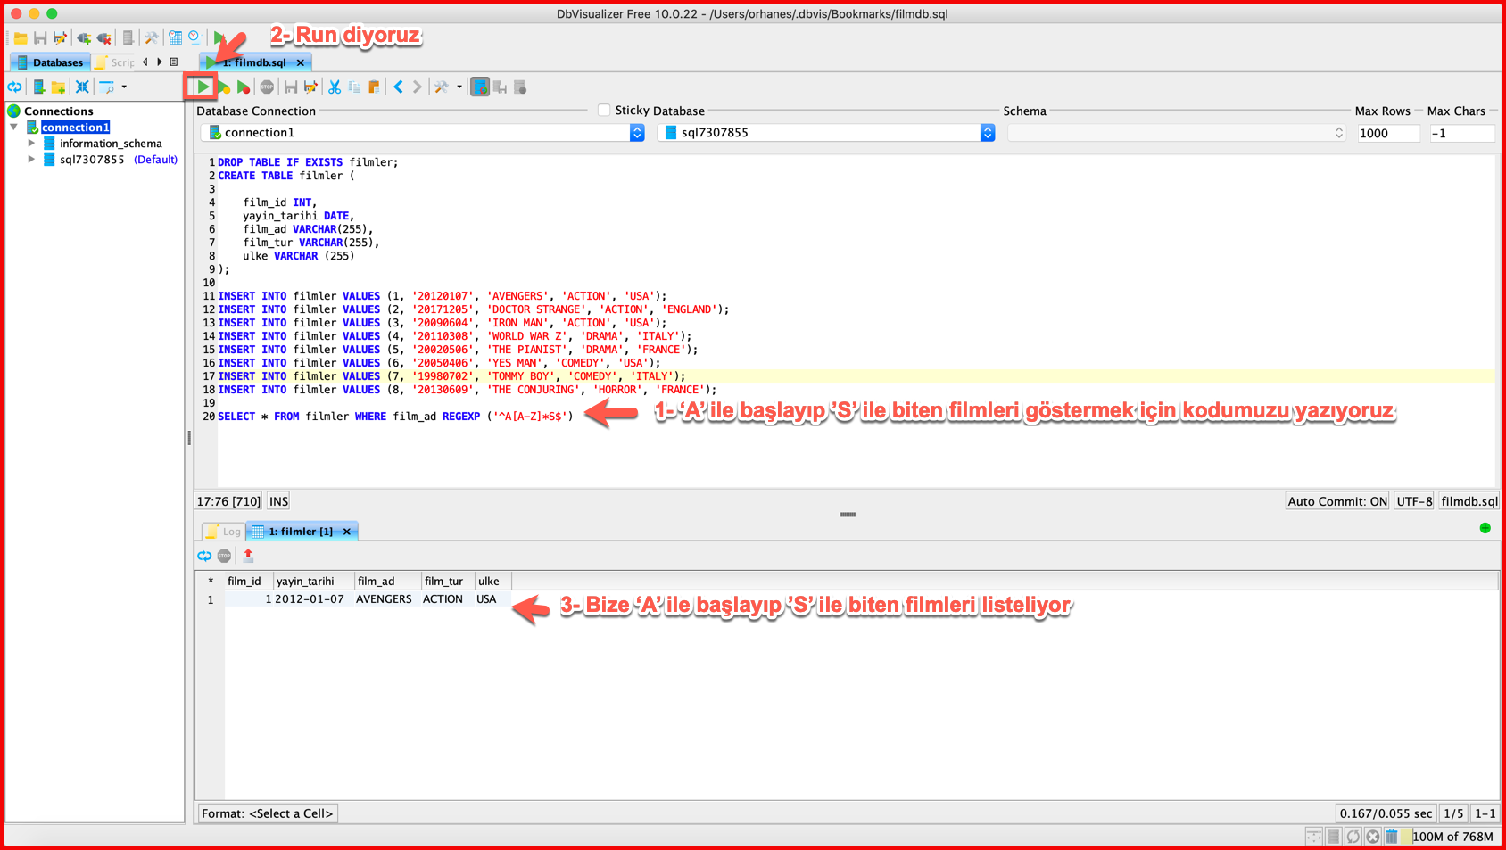This screenshot has width=1506, height=850.
Task: Click the AVENGERS cell in results grid
Action: coord(385,599)
